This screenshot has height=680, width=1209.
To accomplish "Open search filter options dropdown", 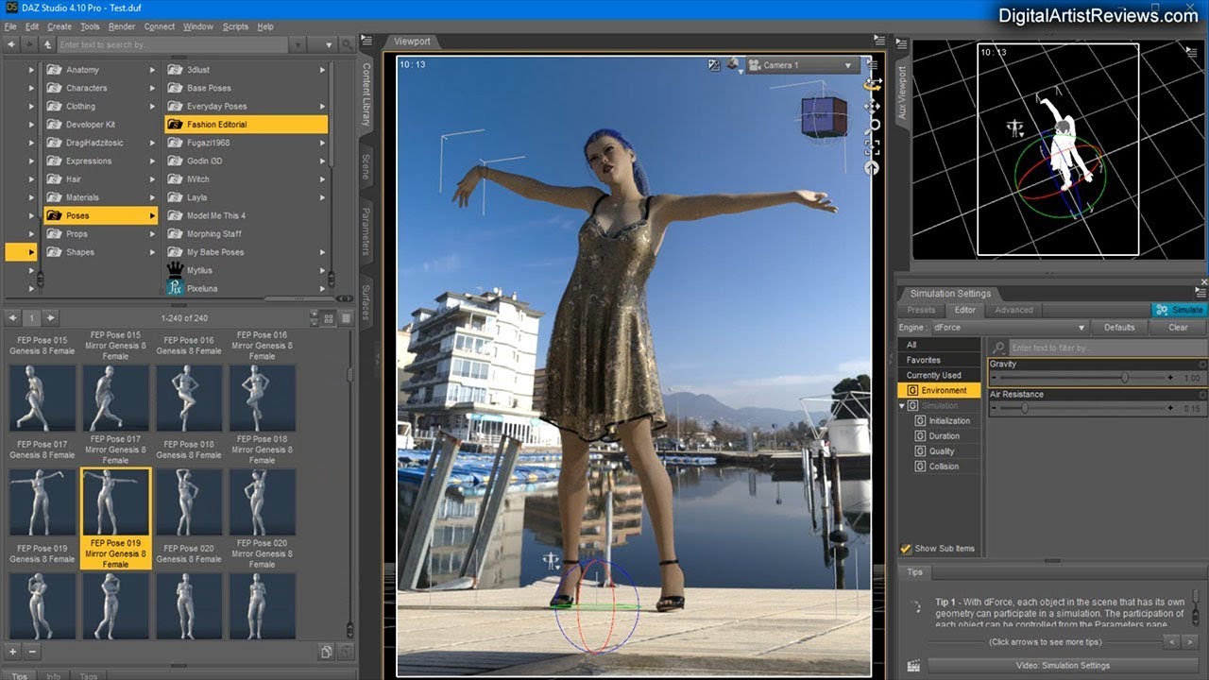I will click(x=329, y=44).
